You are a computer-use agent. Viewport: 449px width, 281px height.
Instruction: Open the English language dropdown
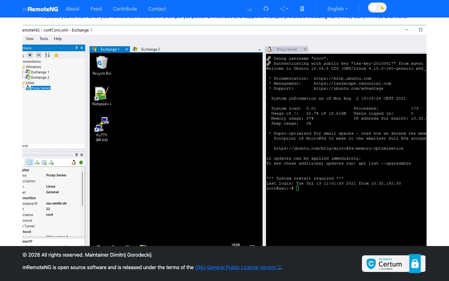point(337,9)
